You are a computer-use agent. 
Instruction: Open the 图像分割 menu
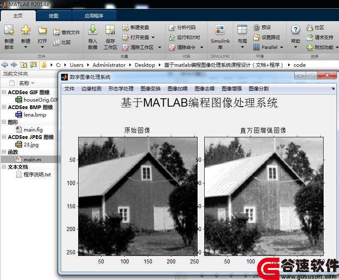pyautogui.click(x=259, y=89)
